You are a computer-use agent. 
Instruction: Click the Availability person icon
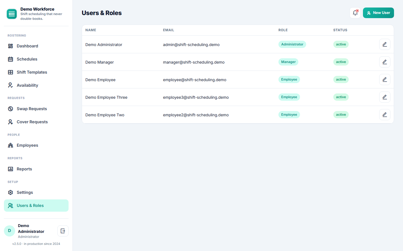[11, 85]
